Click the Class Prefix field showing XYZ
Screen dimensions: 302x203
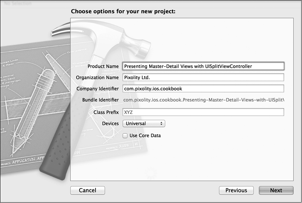(x=203, y=112)
